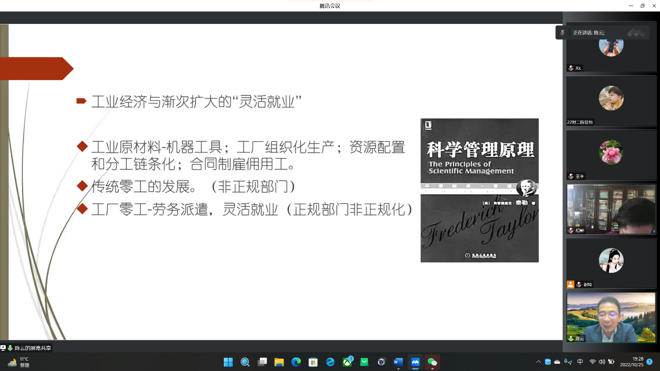
Task: Select the 22财二陈佳怡 participant tile
Action: [x=611, y=101]
